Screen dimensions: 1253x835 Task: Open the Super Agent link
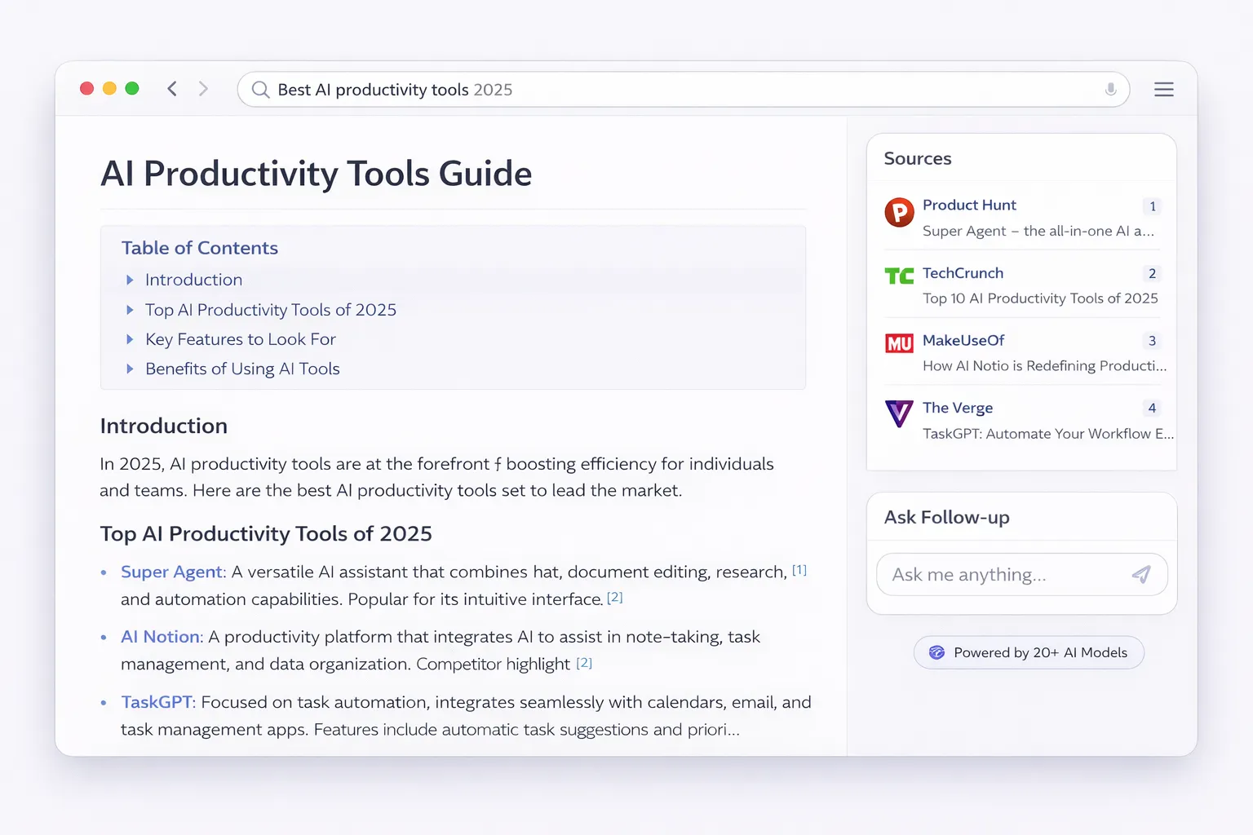pyautogui.click(x=171, y=572)
